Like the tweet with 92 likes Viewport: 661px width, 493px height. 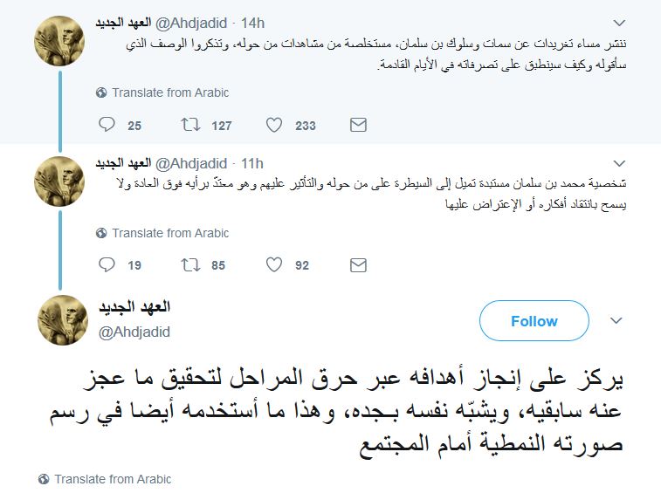(x=274, y=265)
